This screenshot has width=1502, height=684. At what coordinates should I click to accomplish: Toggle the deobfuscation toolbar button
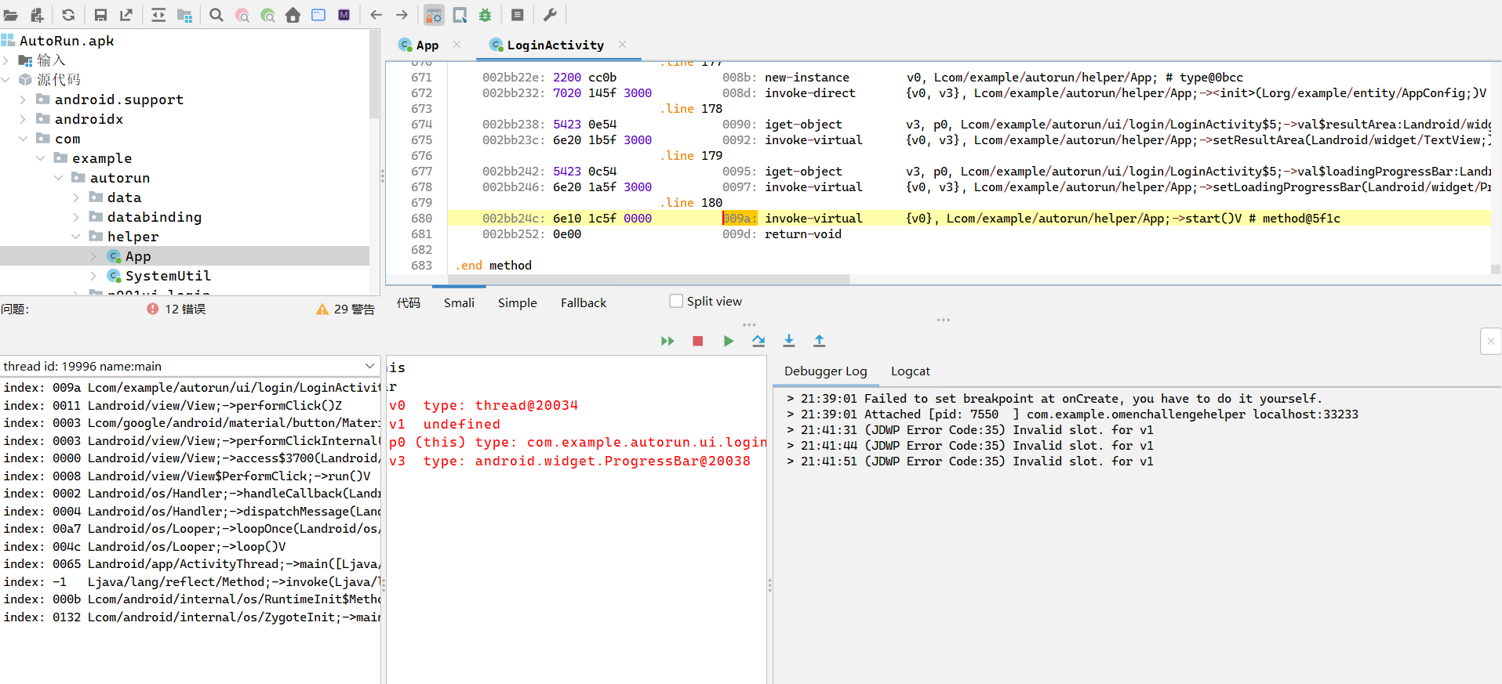(x=434, y=15)
